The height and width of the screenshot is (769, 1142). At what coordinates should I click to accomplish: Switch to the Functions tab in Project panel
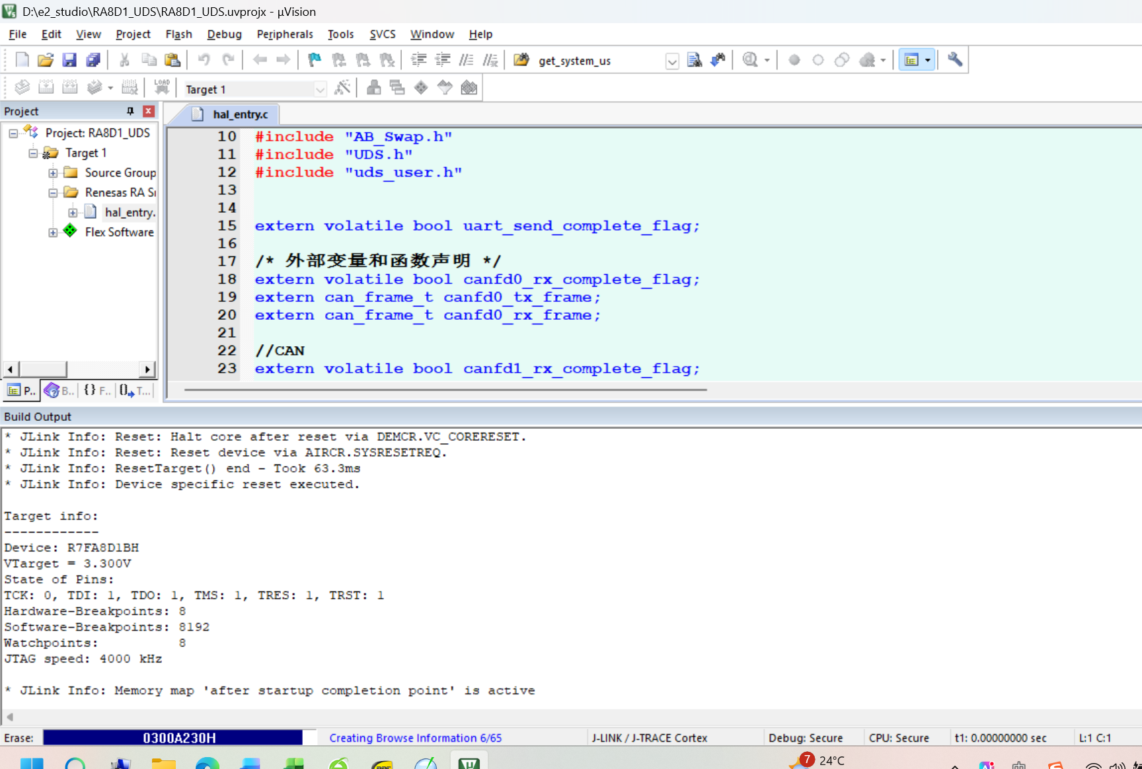[97, 390]
